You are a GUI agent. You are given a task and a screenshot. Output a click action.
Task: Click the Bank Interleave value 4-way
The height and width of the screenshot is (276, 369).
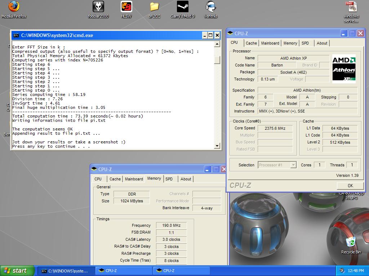(206, 208)
